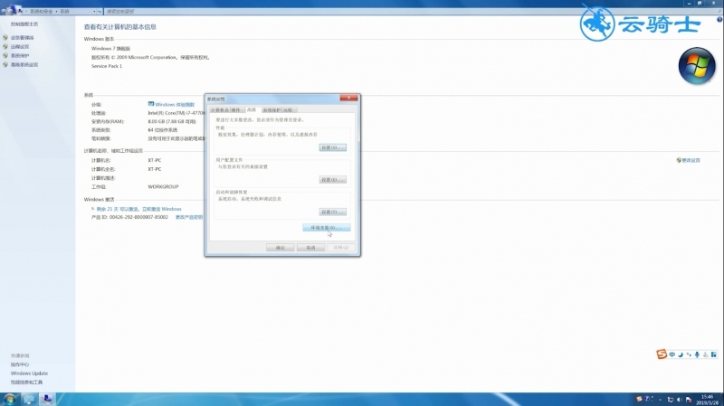This screenshot has height=406, width=724.
Task: Click 系统和安全 breadcrumb in address bar
Action: [x=42, y=12]
